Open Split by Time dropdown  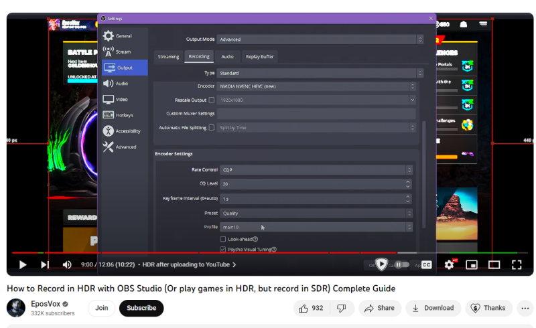[316, 127]
